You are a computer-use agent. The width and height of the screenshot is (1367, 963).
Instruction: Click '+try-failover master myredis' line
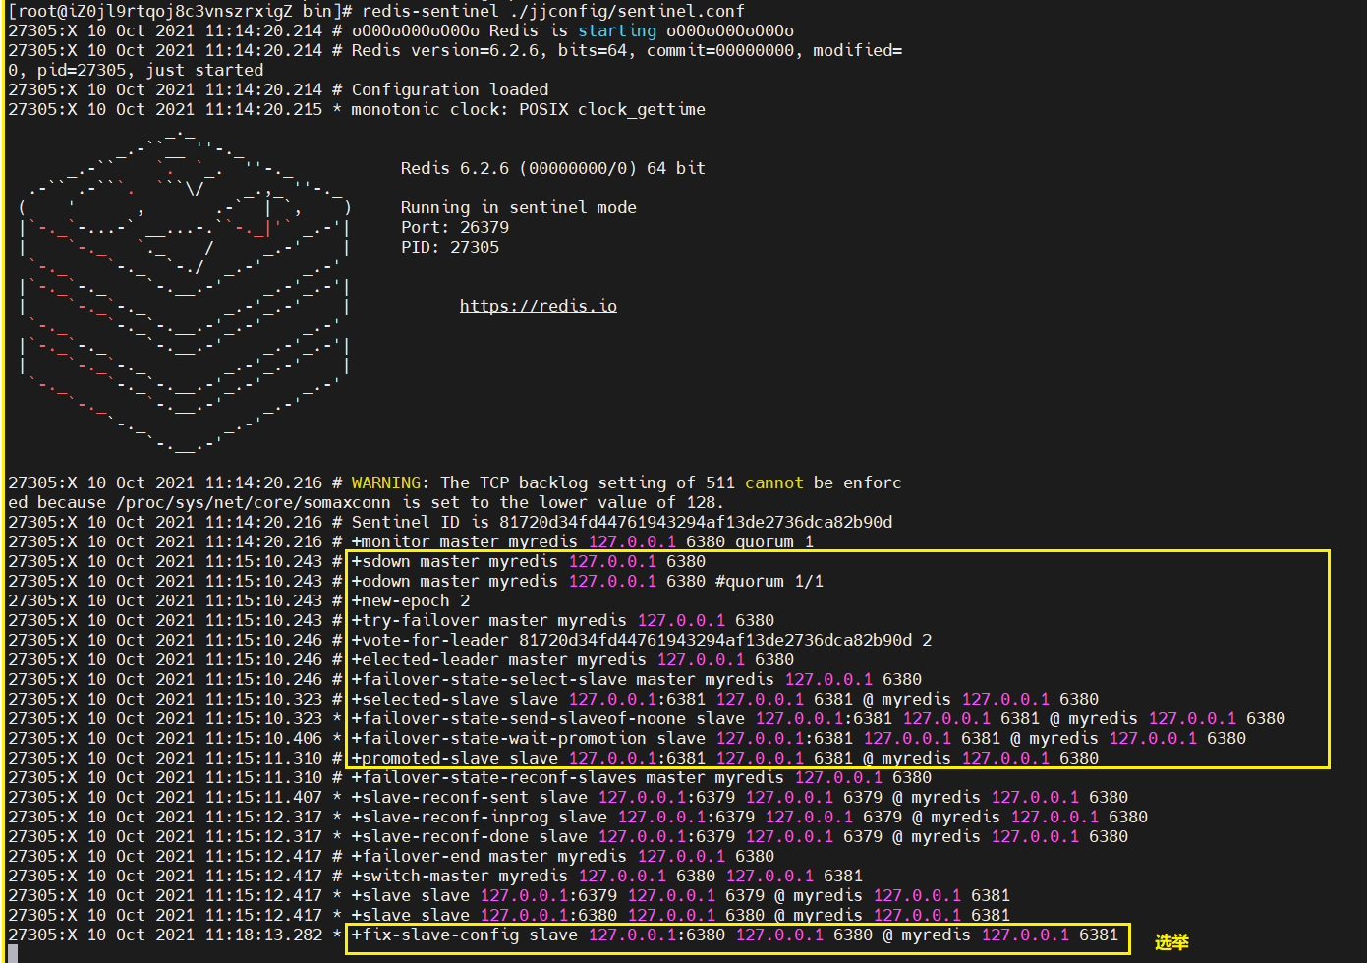(563, 620)
